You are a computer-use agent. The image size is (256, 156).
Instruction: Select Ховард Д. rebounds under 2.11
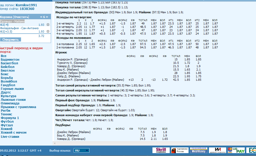point(154,139)
